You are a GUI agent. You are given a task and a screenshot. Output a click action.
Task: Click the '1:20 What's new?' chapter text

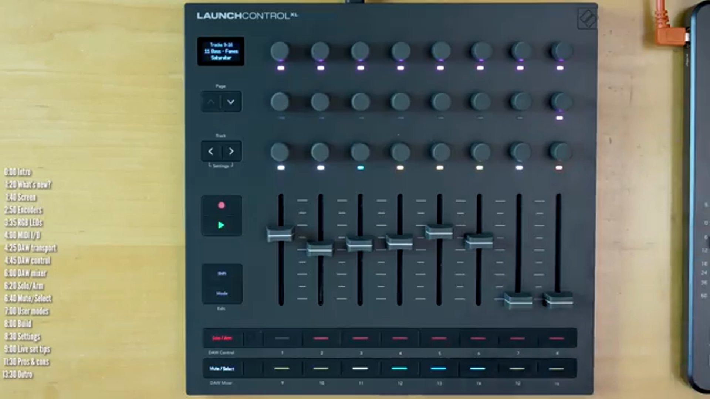[x=28, y=185]
